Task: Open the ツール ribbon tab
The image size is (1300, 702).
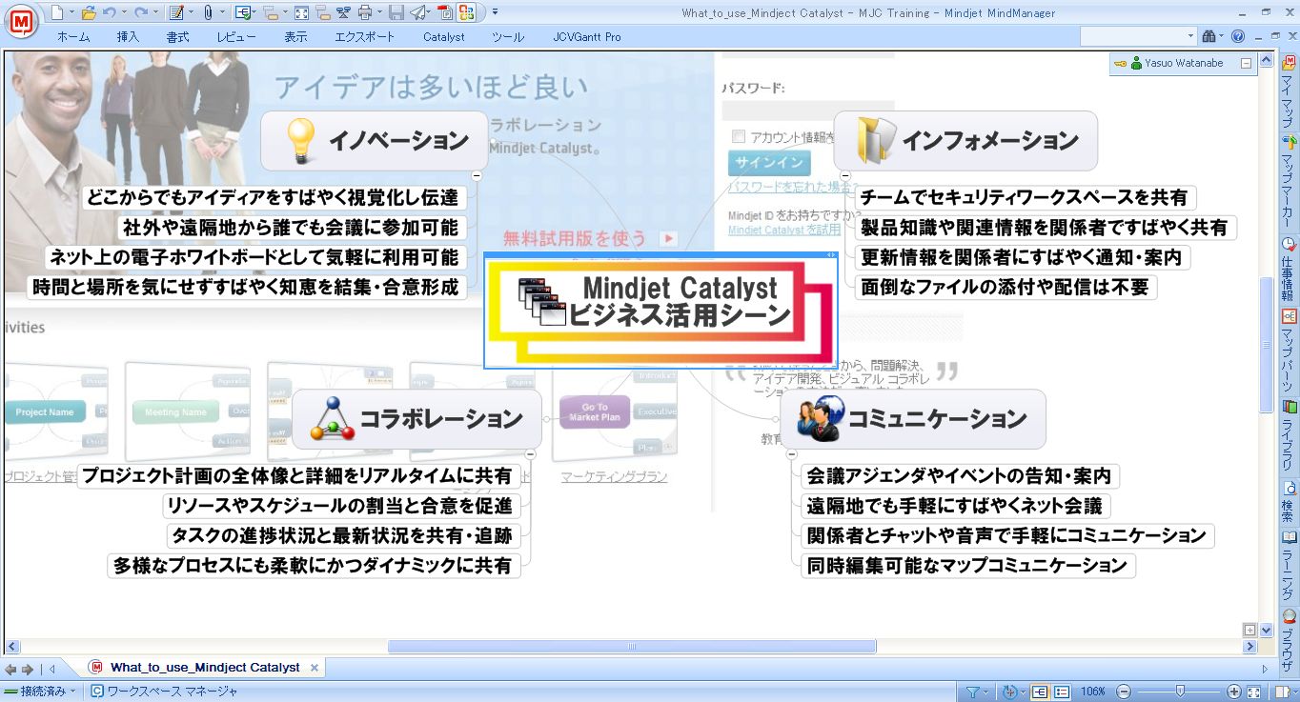Action: click(508, 36)
